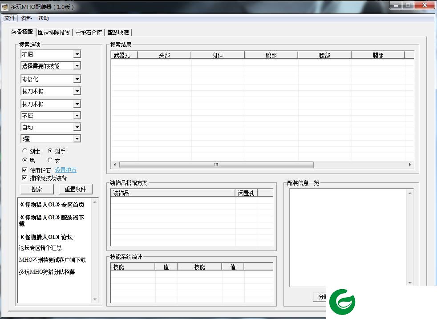Expand the 自动 dropdown

point(77,127)
